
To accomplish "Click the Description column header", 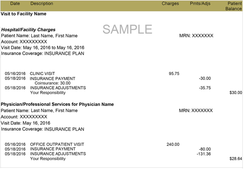I will [x=42, y=4].
